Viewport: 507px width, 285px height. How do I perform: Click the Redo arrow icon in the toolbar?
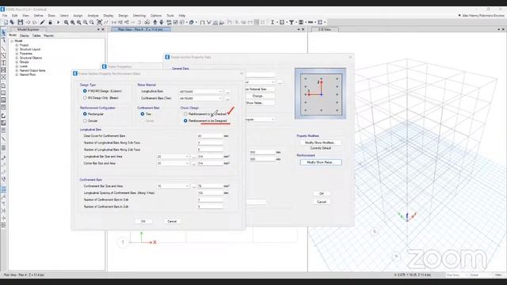(x=35, y=22)
